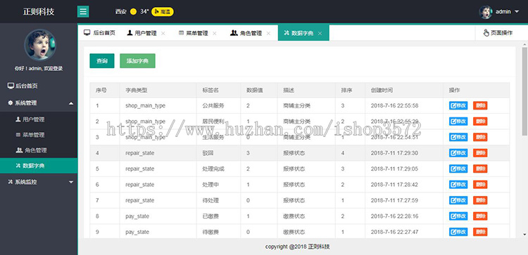The width and height of the screenshot is (528, 255).
Task: Expand the 系统监控 sidebar group
Action: tap(39, 182)
